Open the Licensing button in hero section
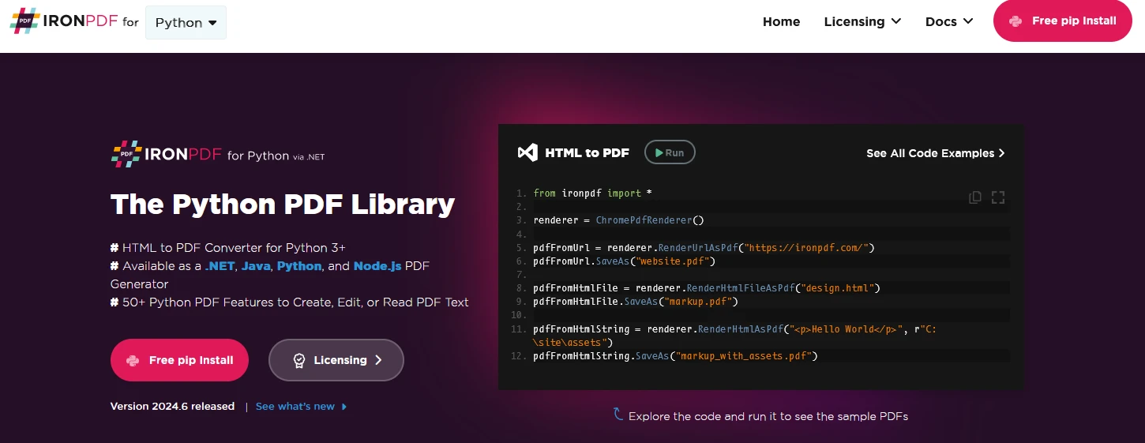1145x443 pixels. (336, 360)
